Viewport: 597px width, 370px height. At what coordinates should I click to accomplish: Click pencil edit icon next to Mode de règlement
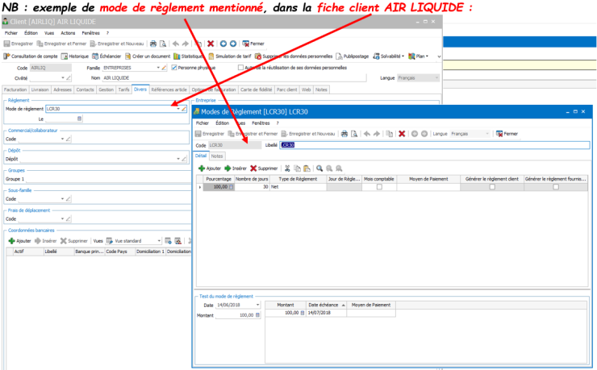click(184, 109)
